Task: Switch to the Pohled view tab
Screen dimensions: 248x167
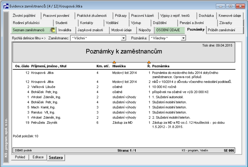Action: click(20, 157)
